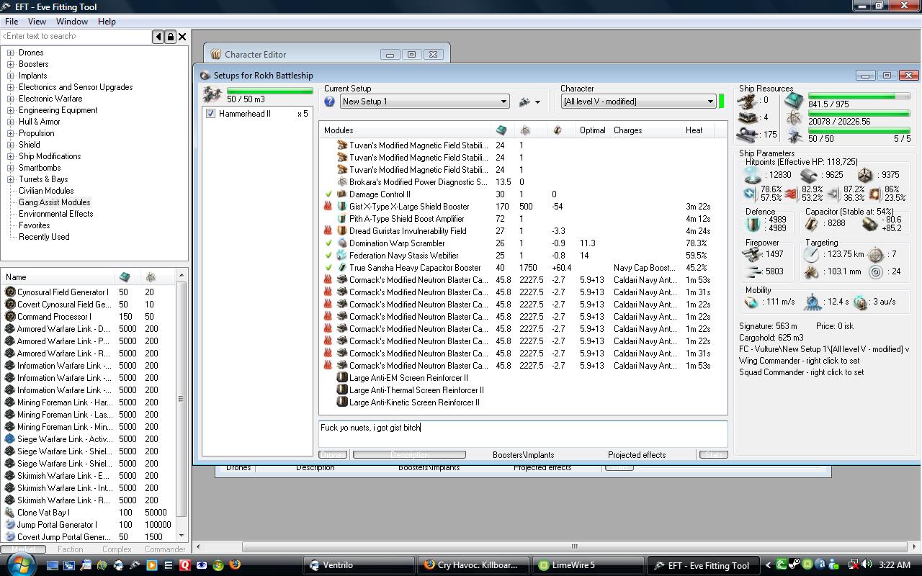Click the Character Editor window icon
Image resolution: width=922 pixels, height=576 pixels.
tap(215, 54)
